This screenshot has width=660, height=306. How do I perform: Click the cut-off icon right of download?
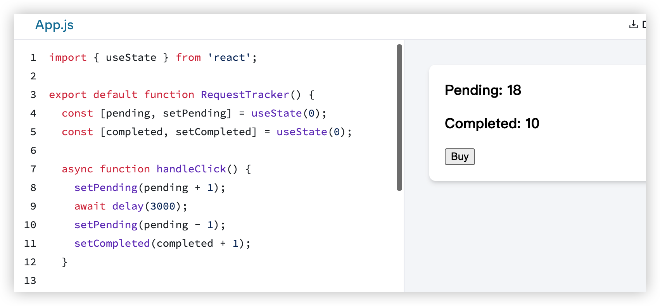(644, 24)
